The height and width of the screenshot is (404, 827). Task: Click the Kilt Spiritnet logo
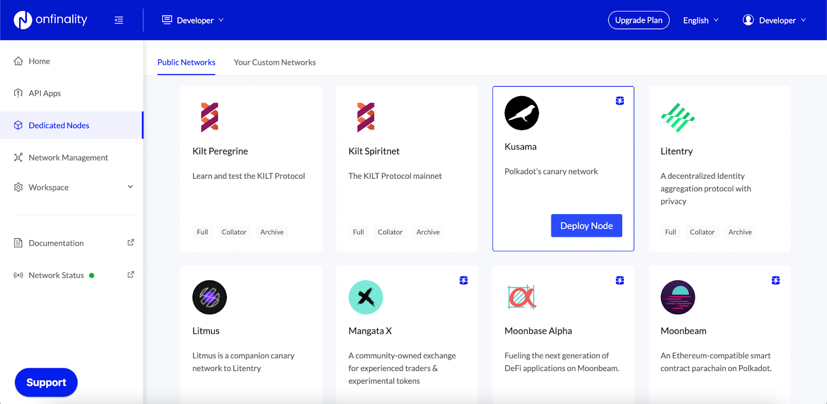[x=366, y=117]
